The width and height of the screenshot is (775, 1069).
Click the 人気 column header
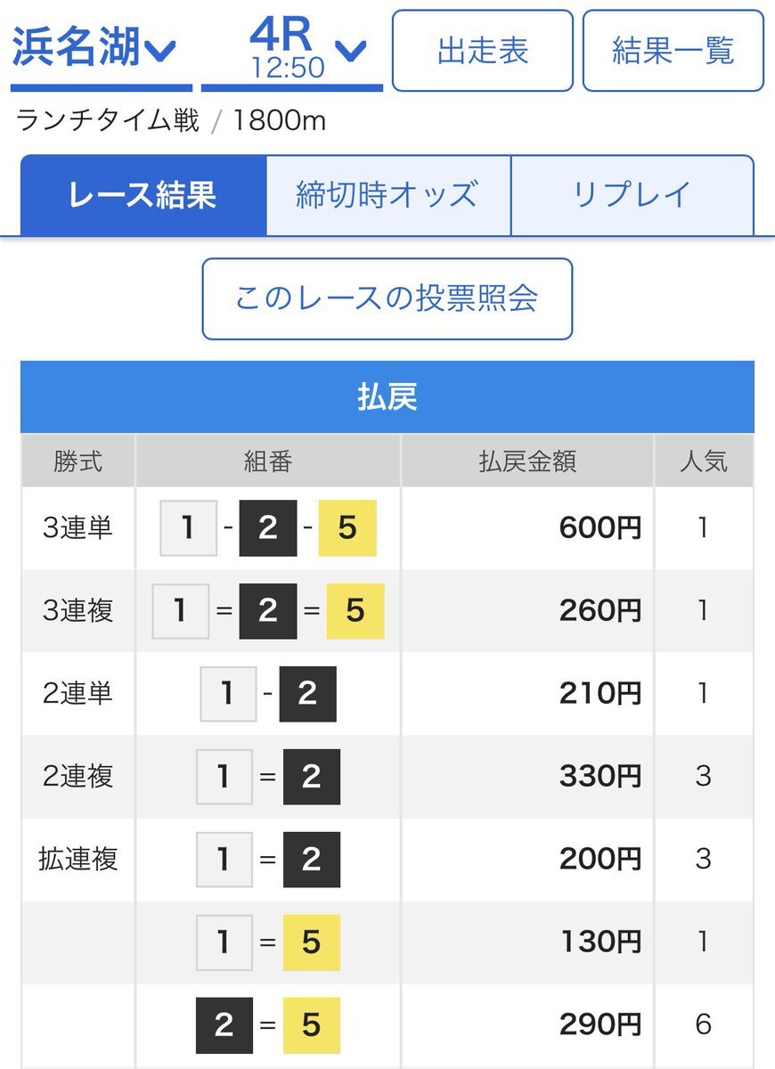[x=704, y=461]
